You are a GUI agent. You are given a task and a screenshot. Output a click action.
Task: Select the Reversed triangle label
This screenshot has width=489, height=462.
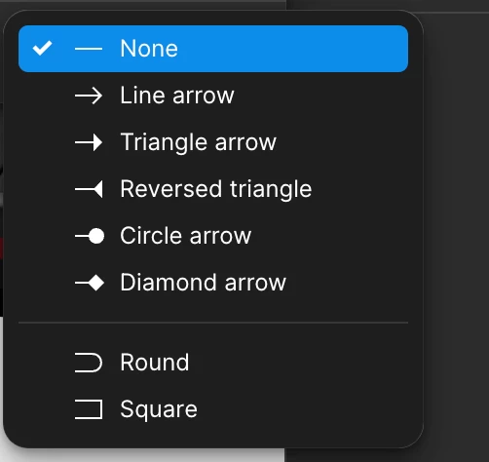216,189
